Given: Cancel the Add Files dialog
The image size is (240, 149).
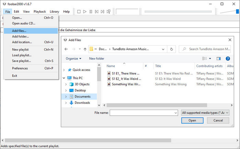Looking at the screenshot, I should coord(218,120).
